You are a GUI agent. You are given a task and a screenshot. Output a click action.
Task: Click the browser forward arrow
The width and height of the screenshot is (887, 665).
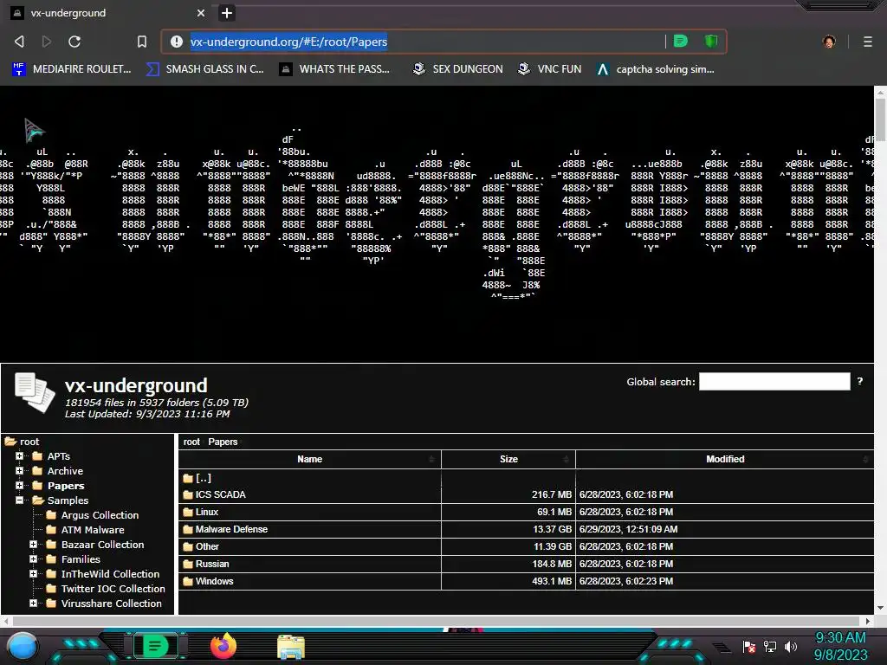click(47, 42)
